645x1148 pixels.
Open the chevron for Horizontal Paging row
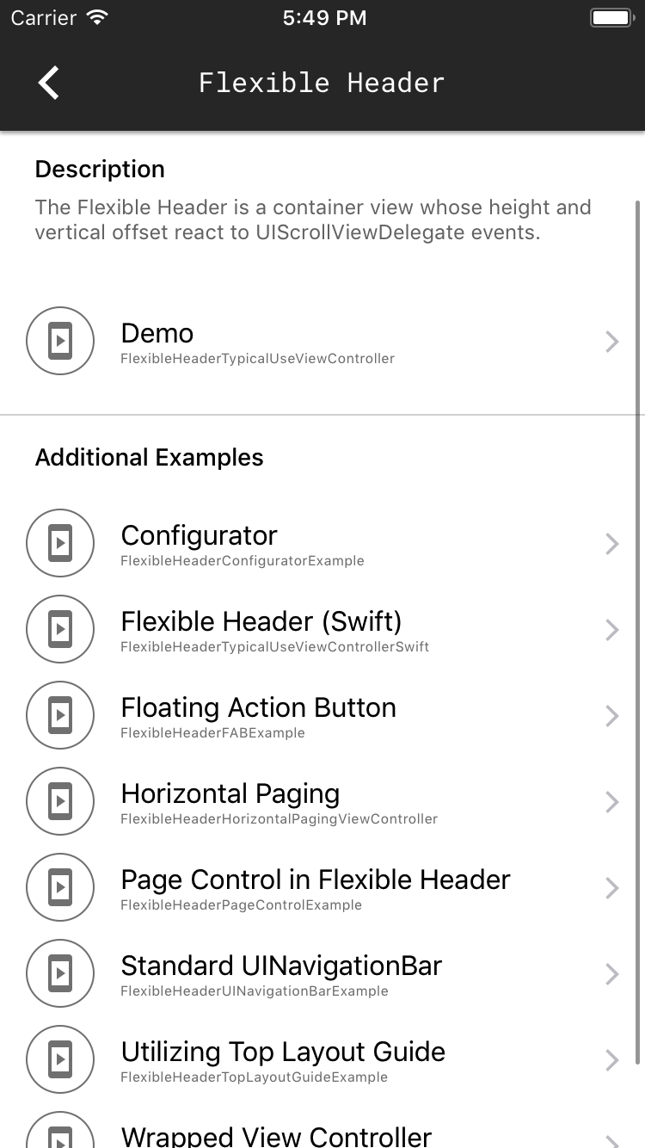coord(612,802)
